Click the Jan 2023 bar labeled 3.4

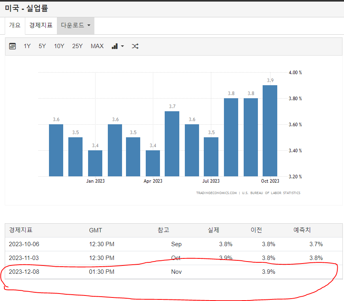[95, 163]
